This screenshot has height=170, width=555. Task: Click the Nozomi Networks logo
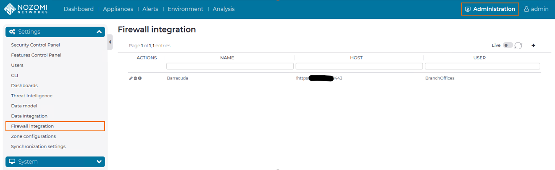(26, 9)
